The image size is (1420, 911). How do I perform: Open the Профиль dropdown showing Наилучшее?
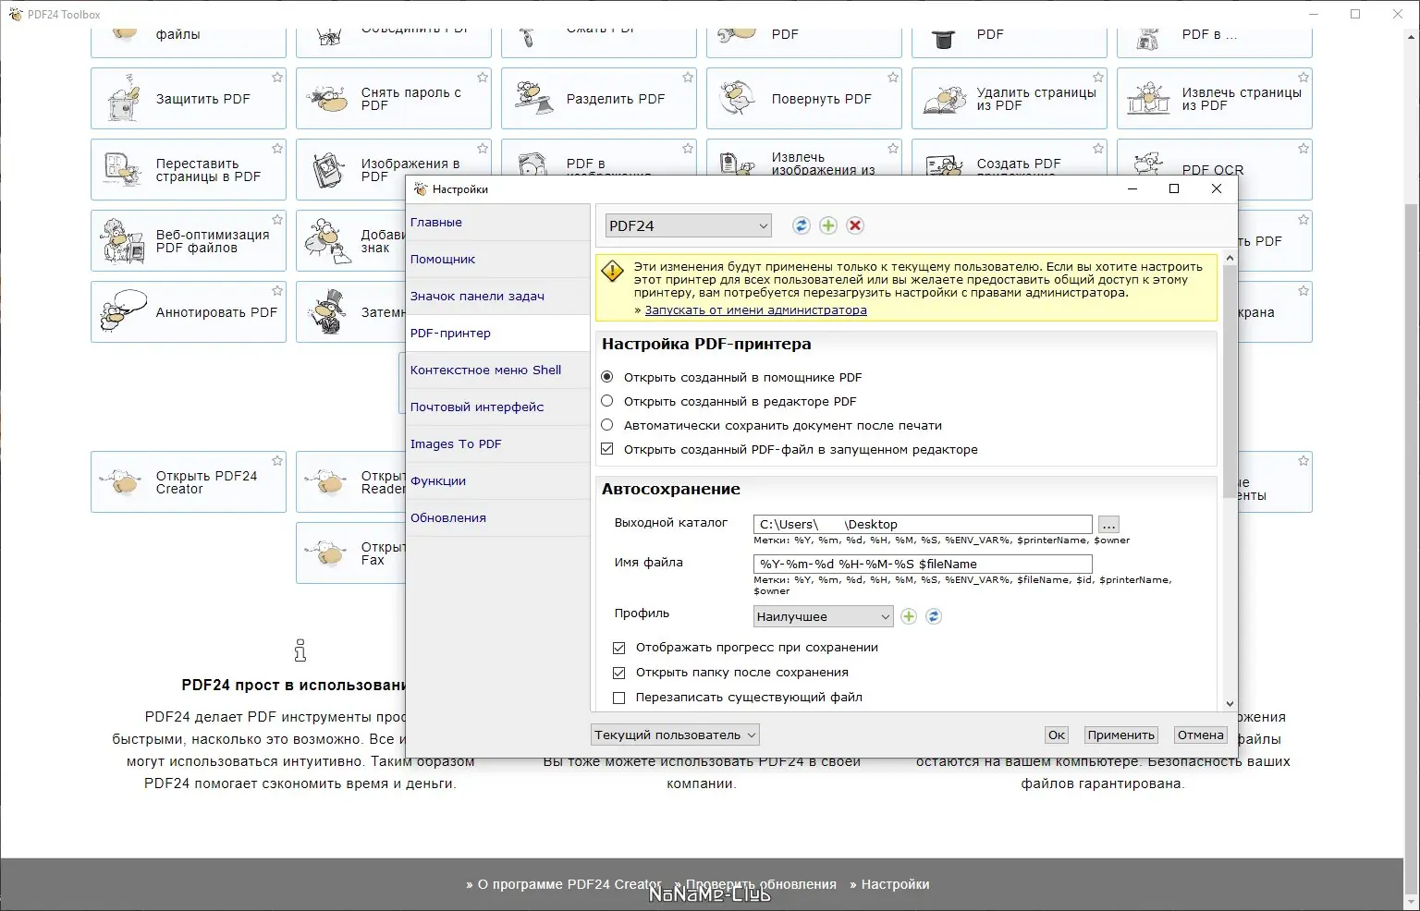824,616
